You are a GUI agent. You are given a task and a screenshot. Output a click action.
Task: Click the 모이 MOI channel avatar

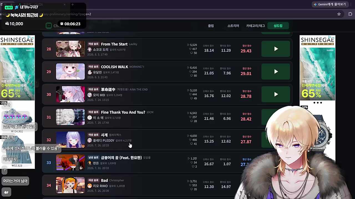click(90, 95)
